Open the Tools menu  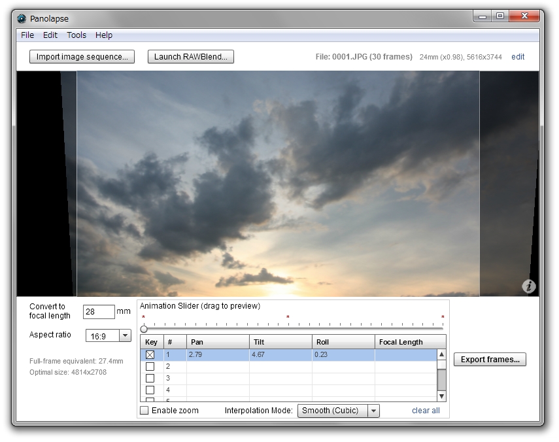[76, 35]
